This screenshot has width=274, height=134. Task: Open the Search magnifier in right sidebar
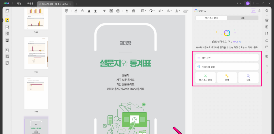click(267, 11)
